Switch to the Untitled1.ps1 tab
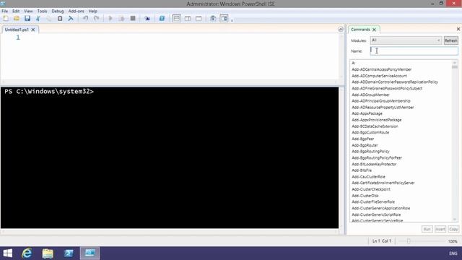This screenshot has width=462, height=260. point(17,30)
